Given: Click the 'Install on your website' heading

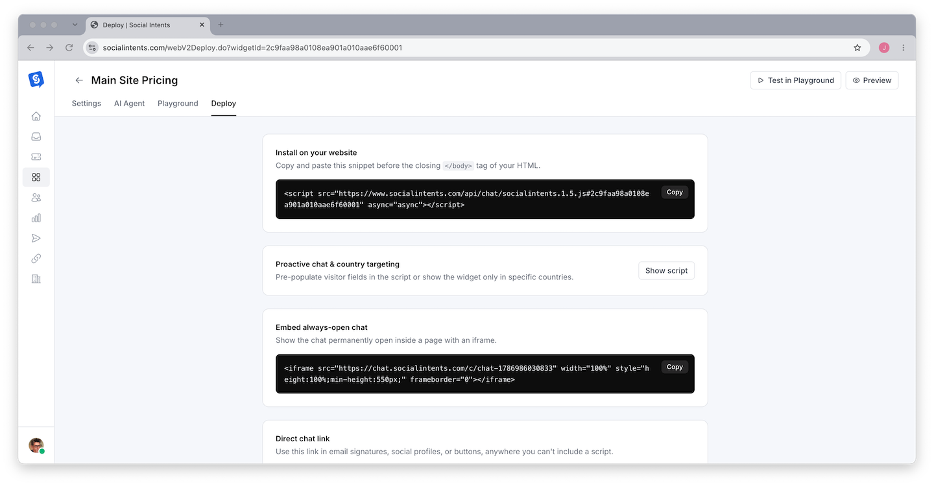Looking at the screenshot, I should pyautogui.click(x=317, y=153).
